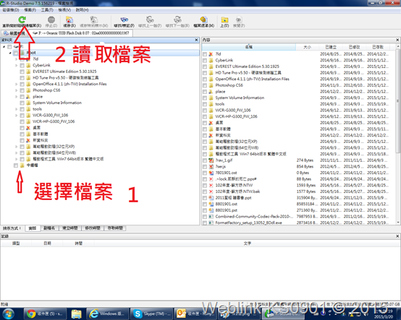Click the Photoshop CS6 folder icon in tree

click(28, 90)
